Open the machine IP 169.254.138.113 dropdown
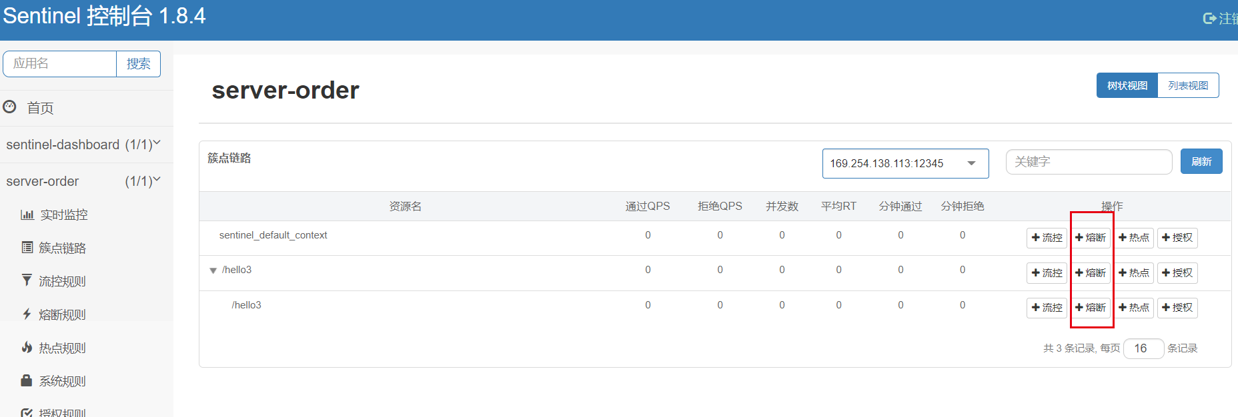 [x=904, y=163]
